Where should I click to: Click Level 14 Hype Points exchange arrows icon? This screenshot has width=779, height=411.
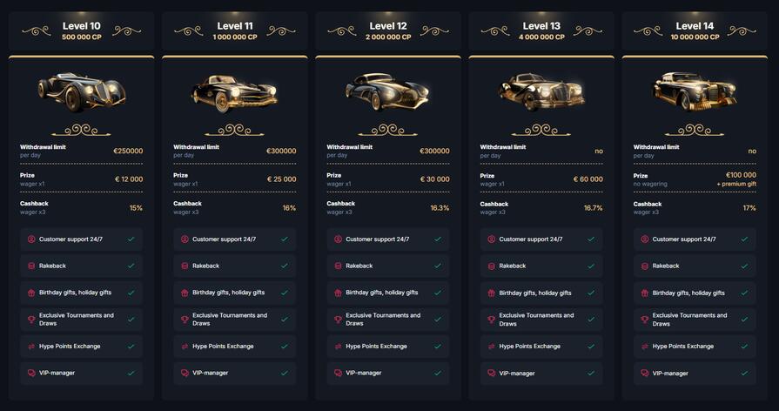coord(645,347)
